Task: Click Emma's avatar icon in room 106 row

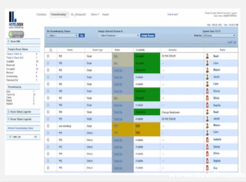Action: (x=207, y=91)
